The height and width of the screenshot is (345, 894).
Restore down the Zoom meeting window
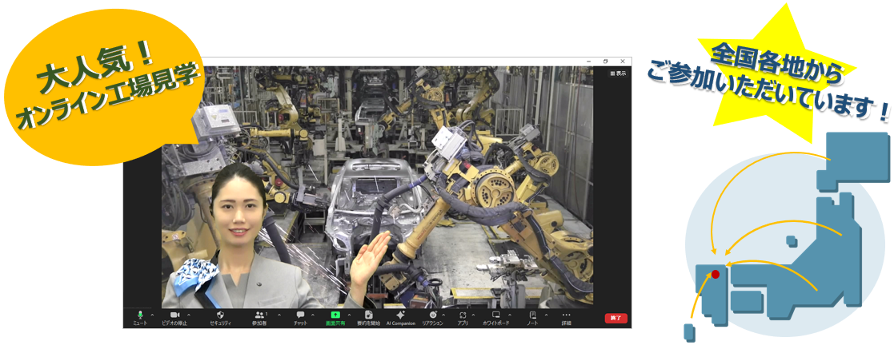(x=605, y=61)
